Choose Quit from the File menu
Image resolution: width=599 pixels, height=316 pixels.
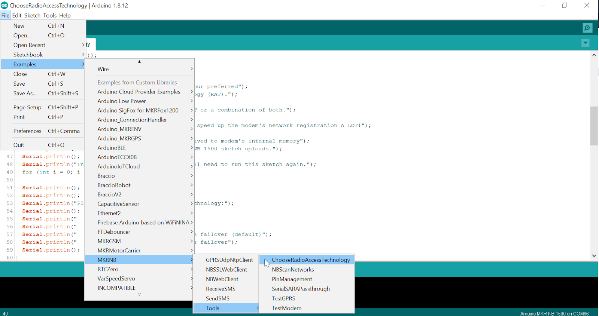pos(43,145)
